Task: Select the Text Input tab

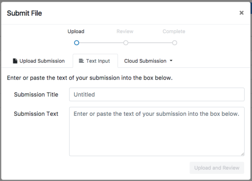Action: 95,61
